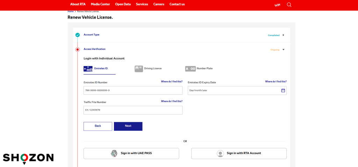Open the About RTA menu
Screen dimensions: 358x167
tap(78, 4)
